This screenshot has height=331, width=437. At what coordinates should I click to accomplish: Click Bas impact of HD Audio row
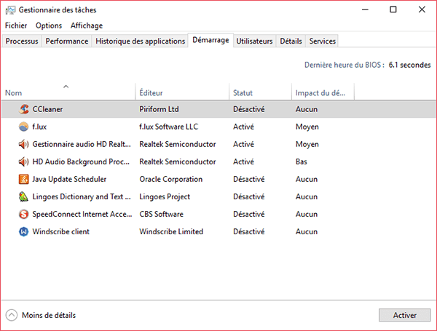point(302,161)
